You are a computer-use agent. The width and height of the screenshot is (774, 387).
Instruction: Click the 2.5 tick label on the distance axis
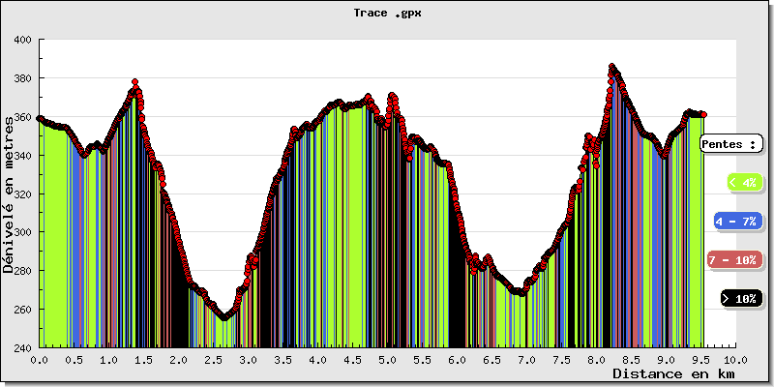point(214,359)
